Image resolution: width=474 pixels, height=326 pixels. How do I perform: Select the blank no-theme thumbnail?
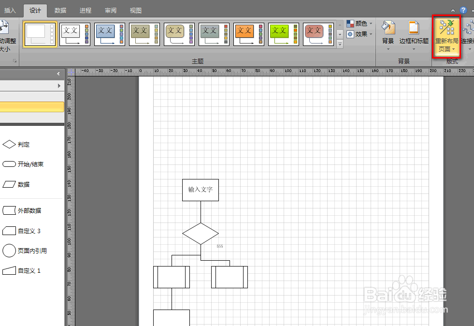pyautogui.click(x=40, y=34)
